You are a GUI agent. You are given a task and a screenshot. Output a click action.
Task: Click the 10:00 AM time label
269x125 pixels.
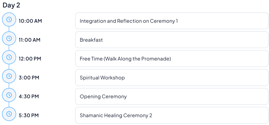pos(30,21)
